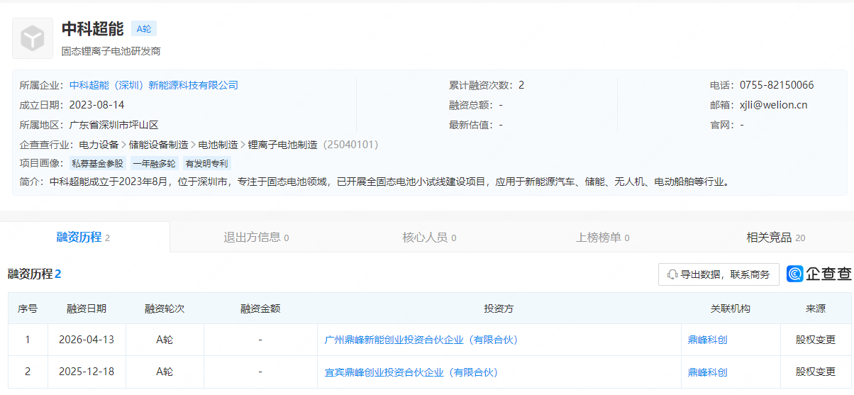Click the 投资方 column header
Viewport: 854px width, 395px height.
(499, 308)
